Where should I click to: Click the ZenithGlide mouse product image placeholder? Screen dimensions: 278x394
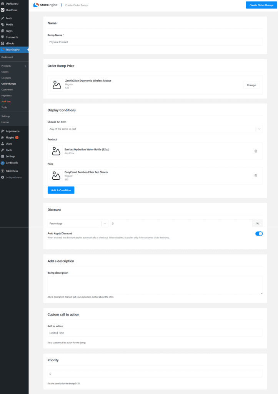[x=57, y=85]
